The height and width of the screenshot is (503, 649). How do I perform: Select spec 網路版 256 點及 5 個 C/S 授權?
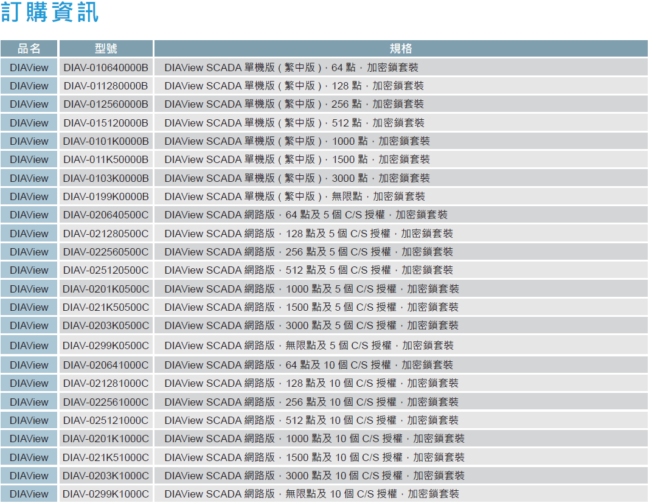click(309, 252)
